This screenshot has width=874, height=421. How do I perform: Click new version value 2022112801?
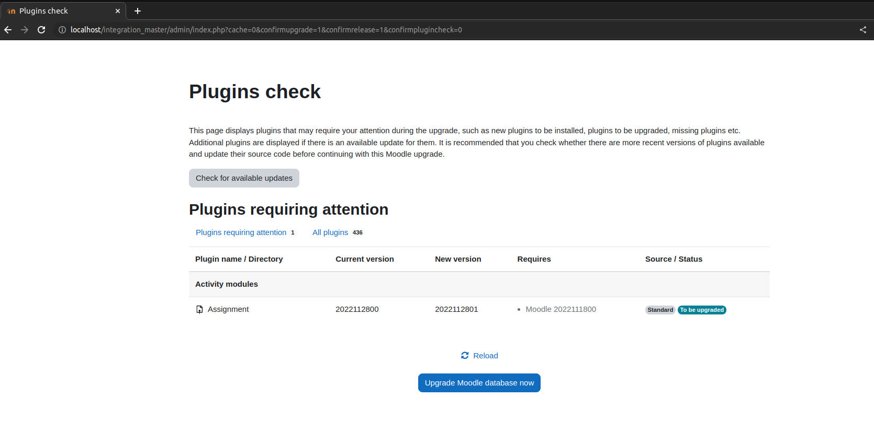pos(456,309)
